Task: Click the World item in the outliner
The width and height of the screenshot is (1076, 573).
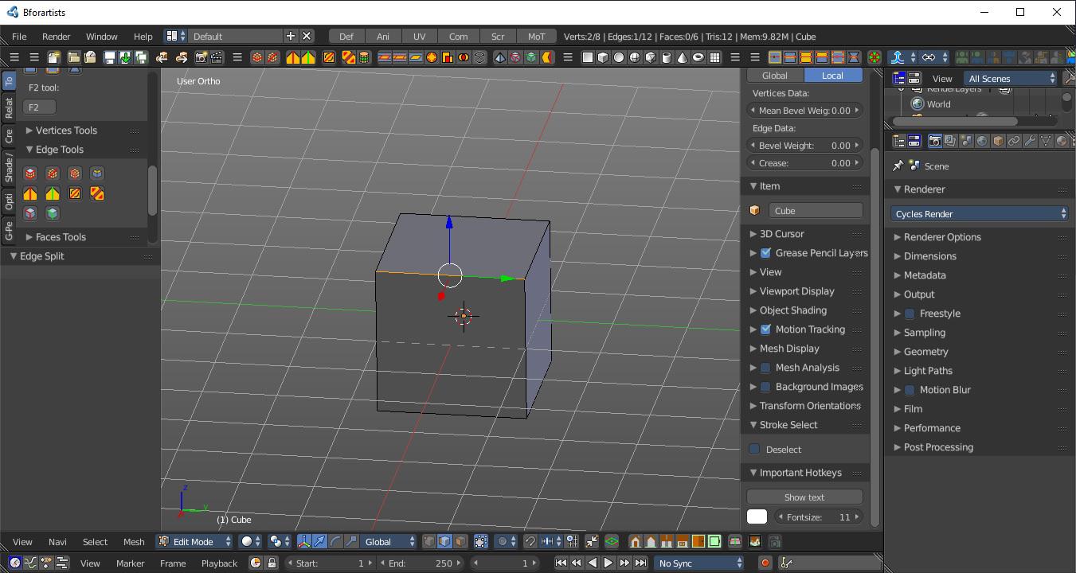Action: 938,104
